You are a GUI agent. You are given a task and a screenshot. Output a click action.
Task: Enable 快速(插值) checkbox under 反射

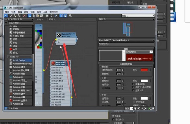[134, 84]
